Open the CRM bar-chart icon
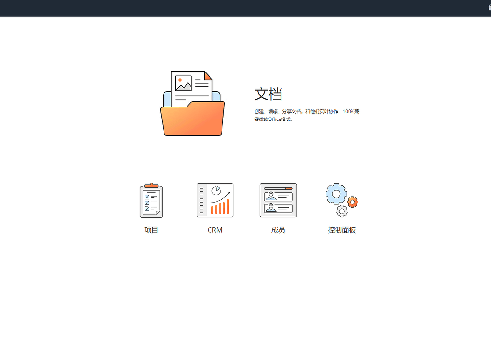The height and width of the screenshot is (346, 491). pos(214,200)
